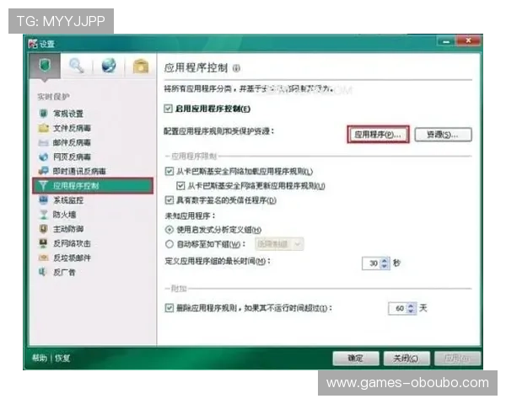Click the 网页反病毒 globe icon
Viewport: 506px width, 404px height.
click(43, 157)
